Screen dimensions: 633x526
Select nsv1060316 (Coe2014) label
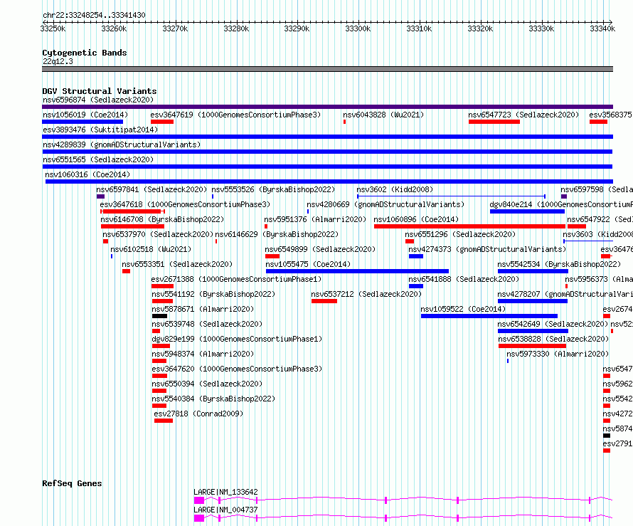coord(87,174)
